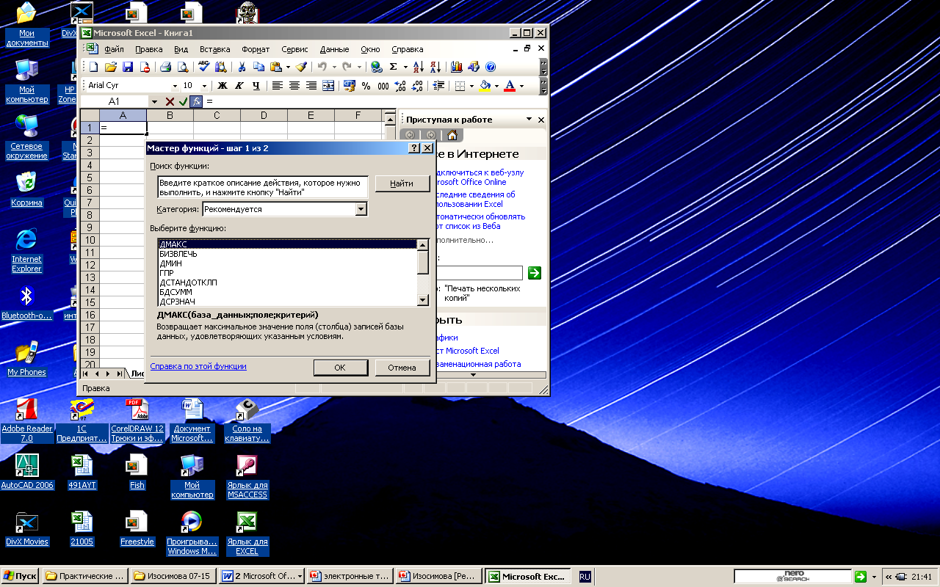The image size is (940, 587).
Task: Click the Merge and Center icon
Action: point(328,86)
